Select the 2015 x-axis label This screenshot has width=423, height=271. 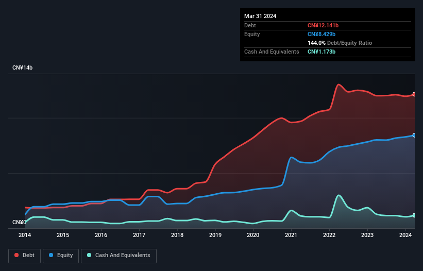pos(63,235)
